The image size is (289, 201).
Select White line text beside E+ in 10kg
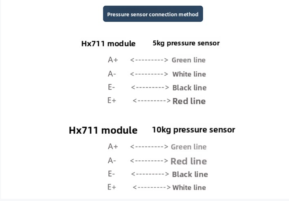[x=189, y=188]
